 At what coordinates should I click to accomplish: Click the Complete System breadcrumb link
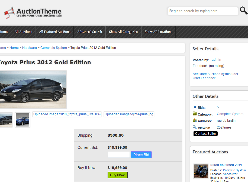(54, 48)
